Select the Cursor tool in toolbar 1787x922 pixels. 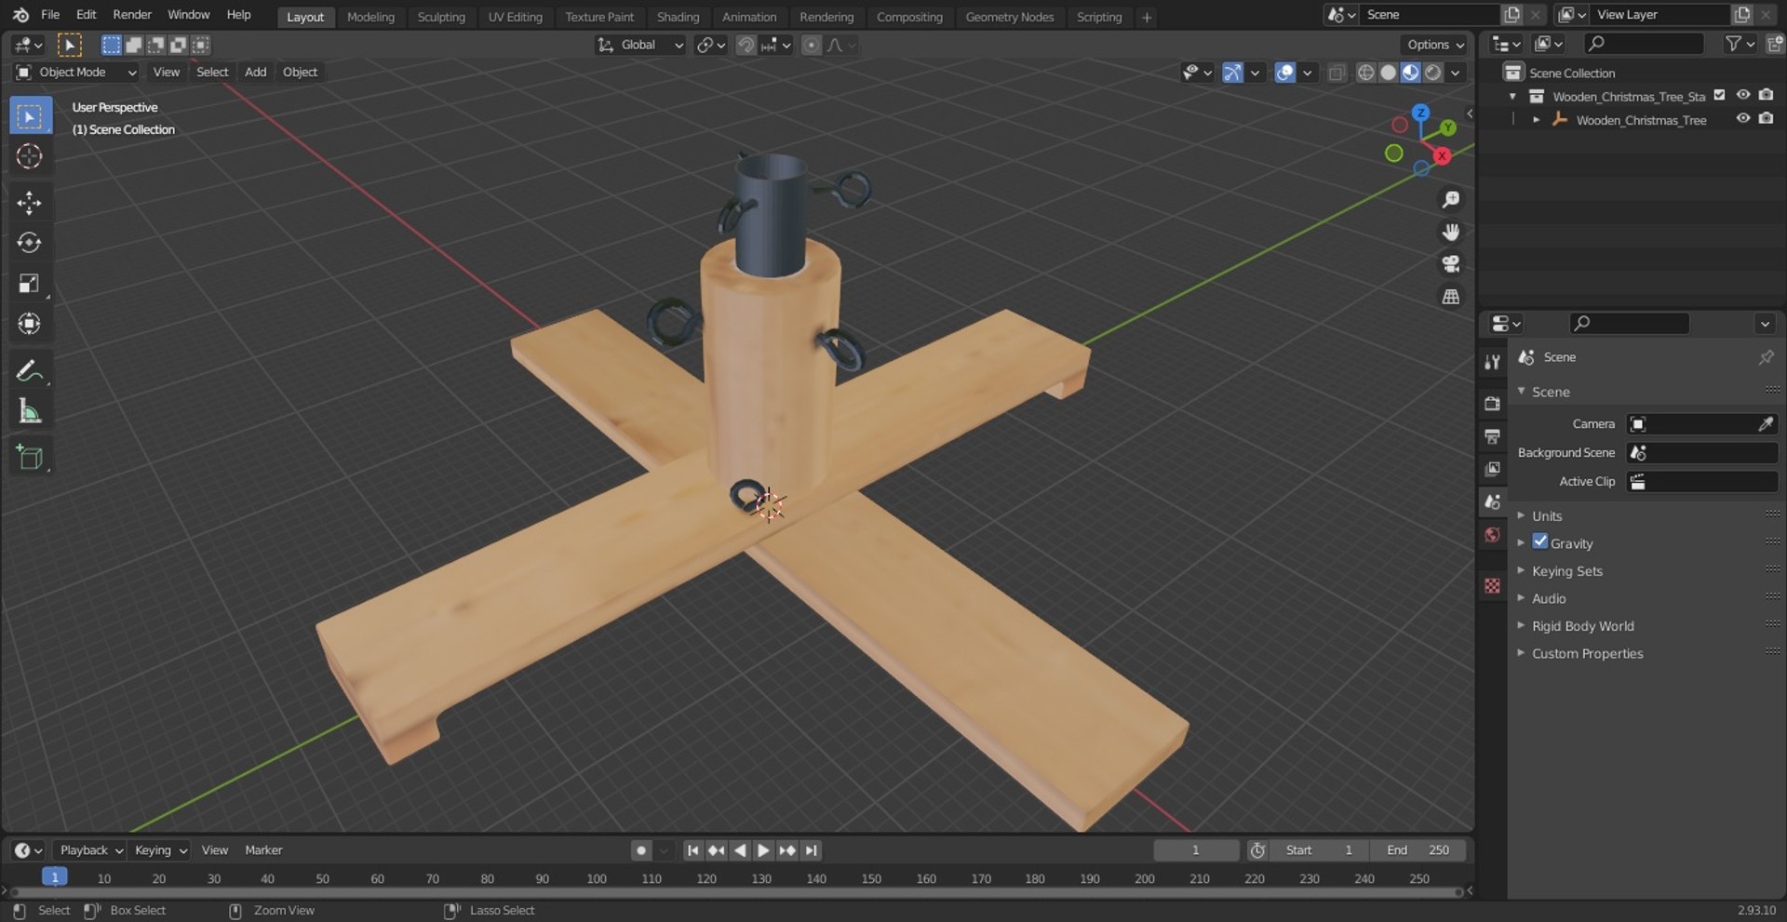point(29,156)
